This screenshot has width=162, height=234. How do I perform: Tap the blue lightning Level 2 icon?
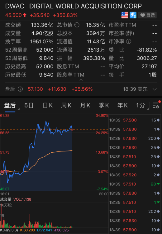coord(133,15)
